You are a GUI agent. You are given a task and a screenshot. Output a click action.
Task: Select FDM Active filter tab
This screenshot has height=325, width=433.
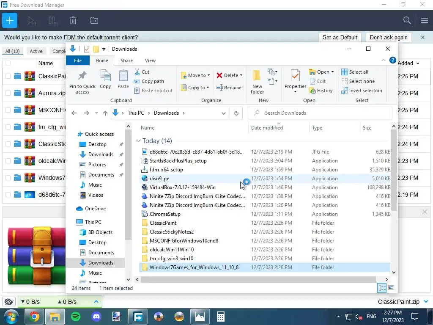[36, 51]
